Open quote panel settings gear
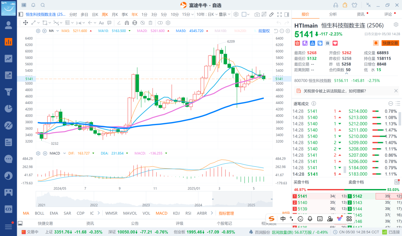 [396, 25]
